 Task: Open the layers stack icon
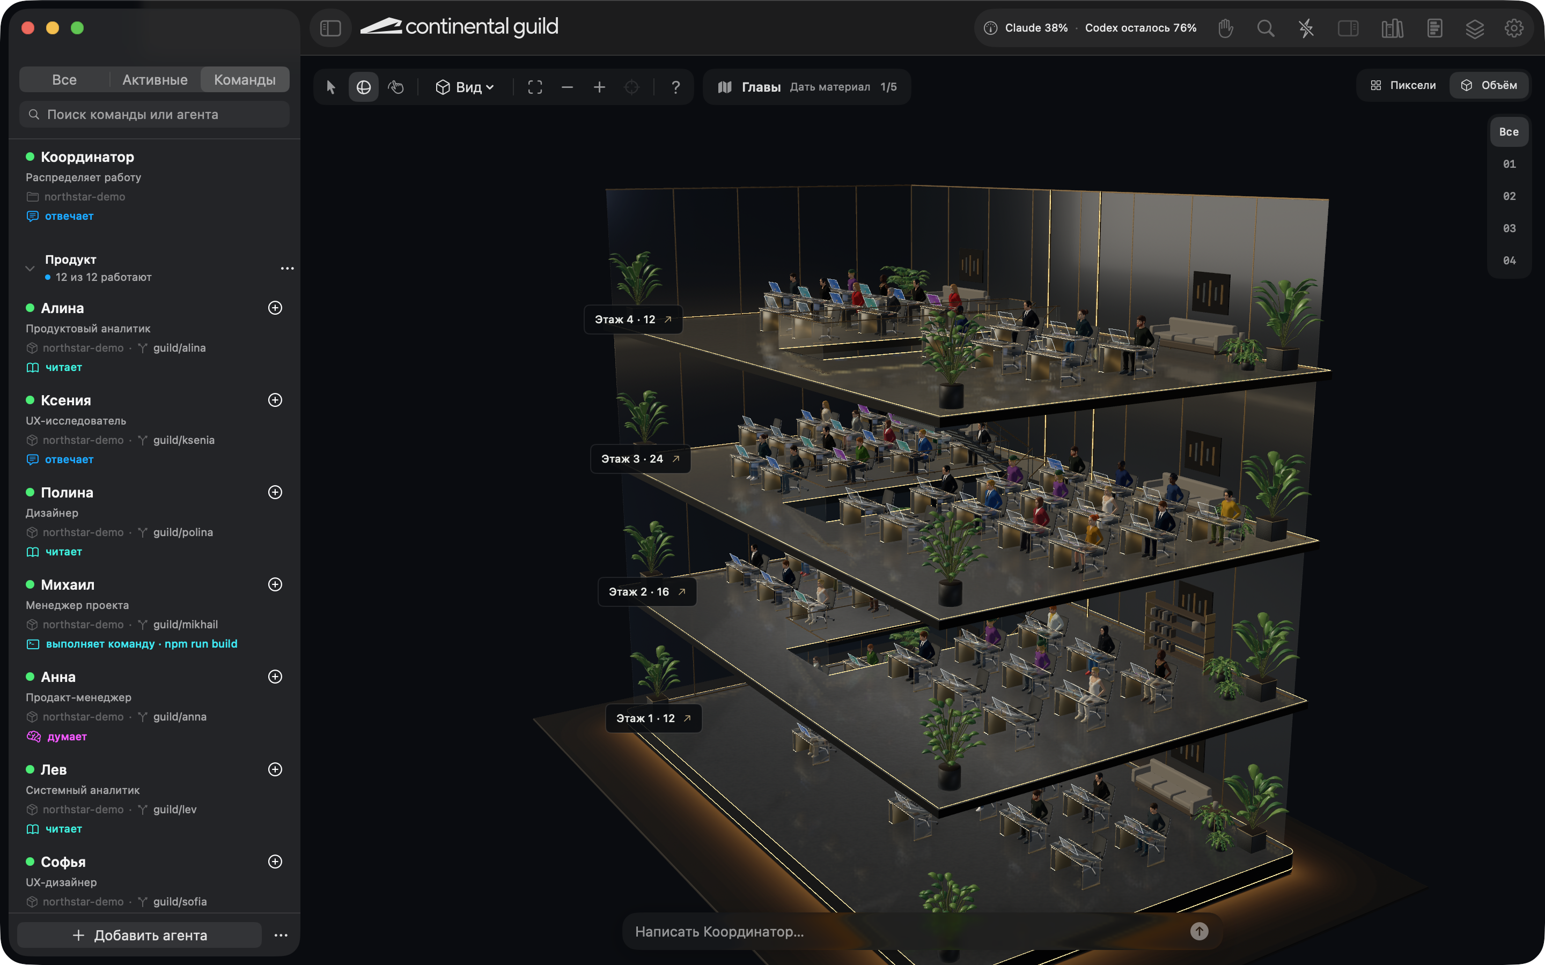tap(1474, 28)
